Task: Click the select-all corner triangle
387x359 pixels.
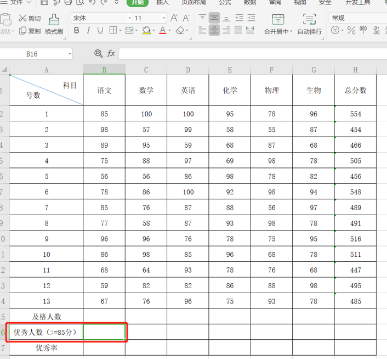Action: coord(4,69)
